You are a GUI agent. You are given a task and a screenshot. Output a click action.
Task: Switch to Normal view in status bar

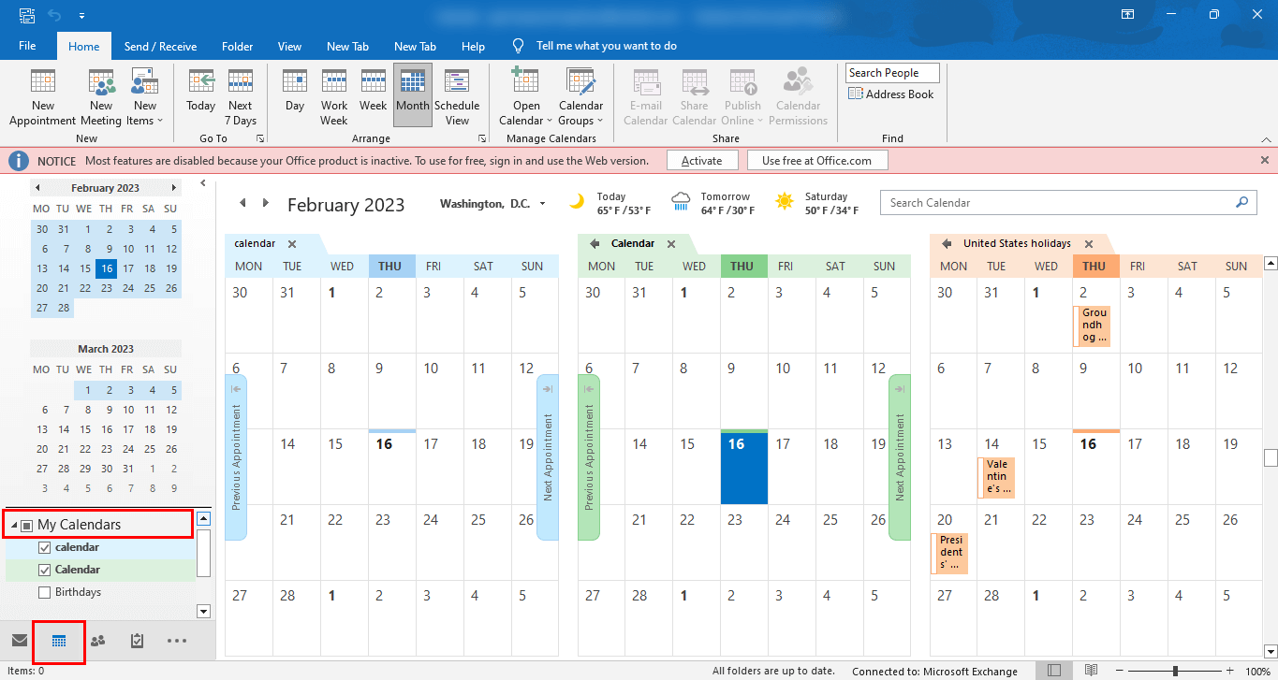coord(1054,671)
